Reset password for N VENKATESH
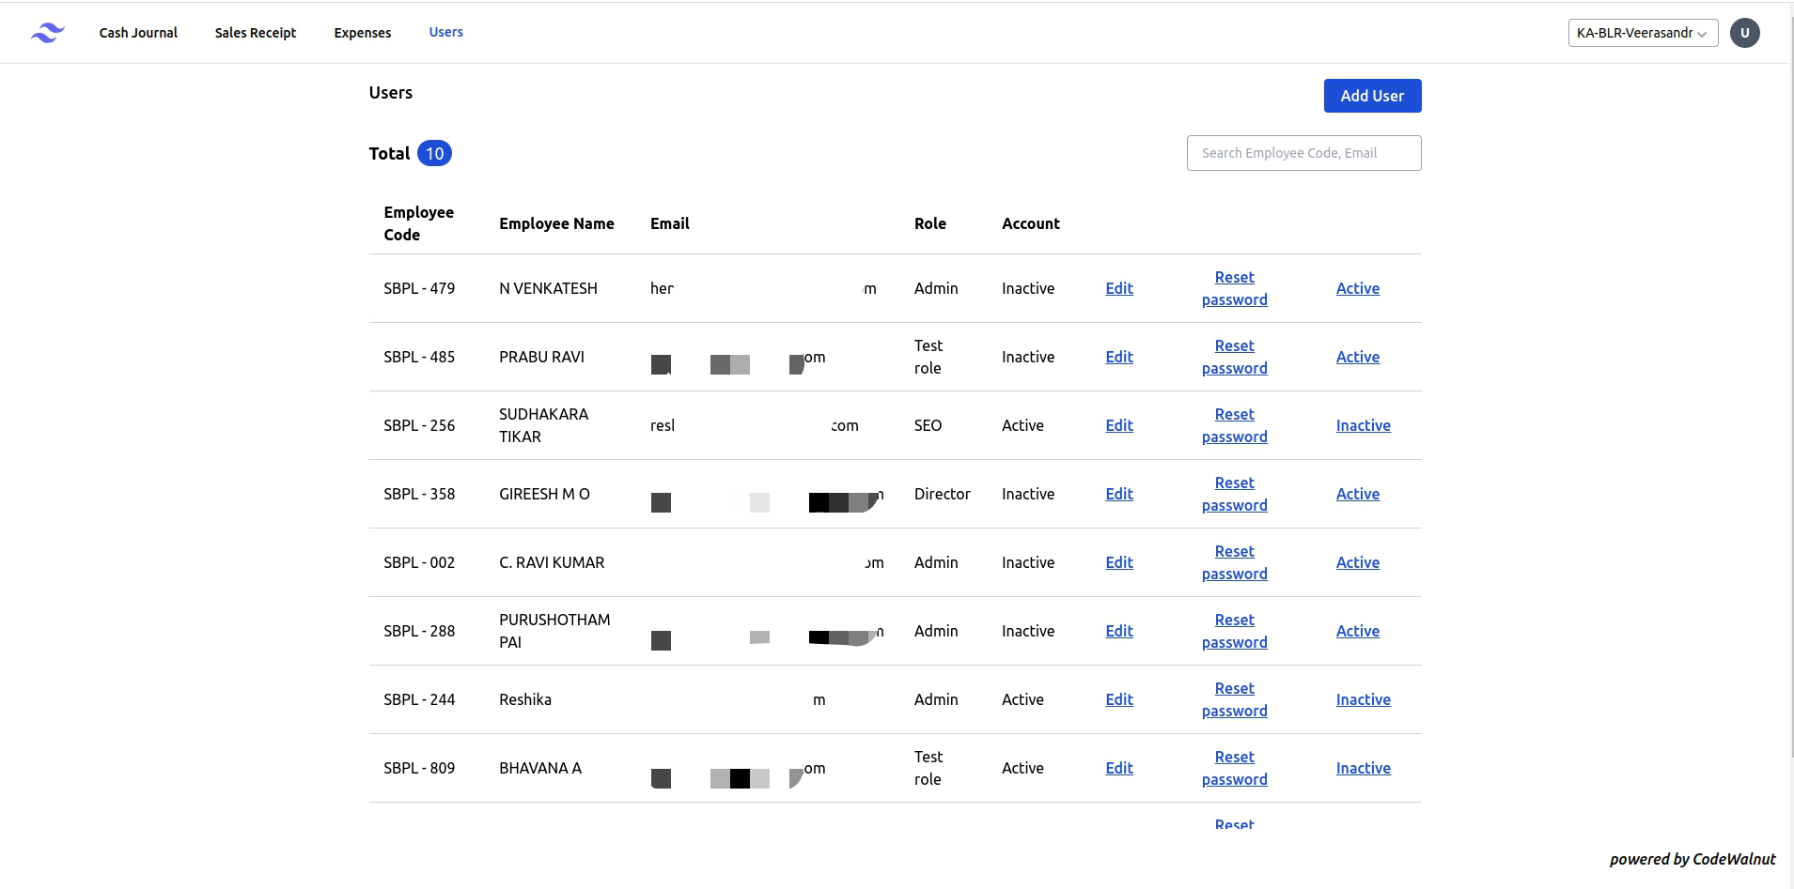Screen dimensions: 1794x889 [x=1234, y=288]
